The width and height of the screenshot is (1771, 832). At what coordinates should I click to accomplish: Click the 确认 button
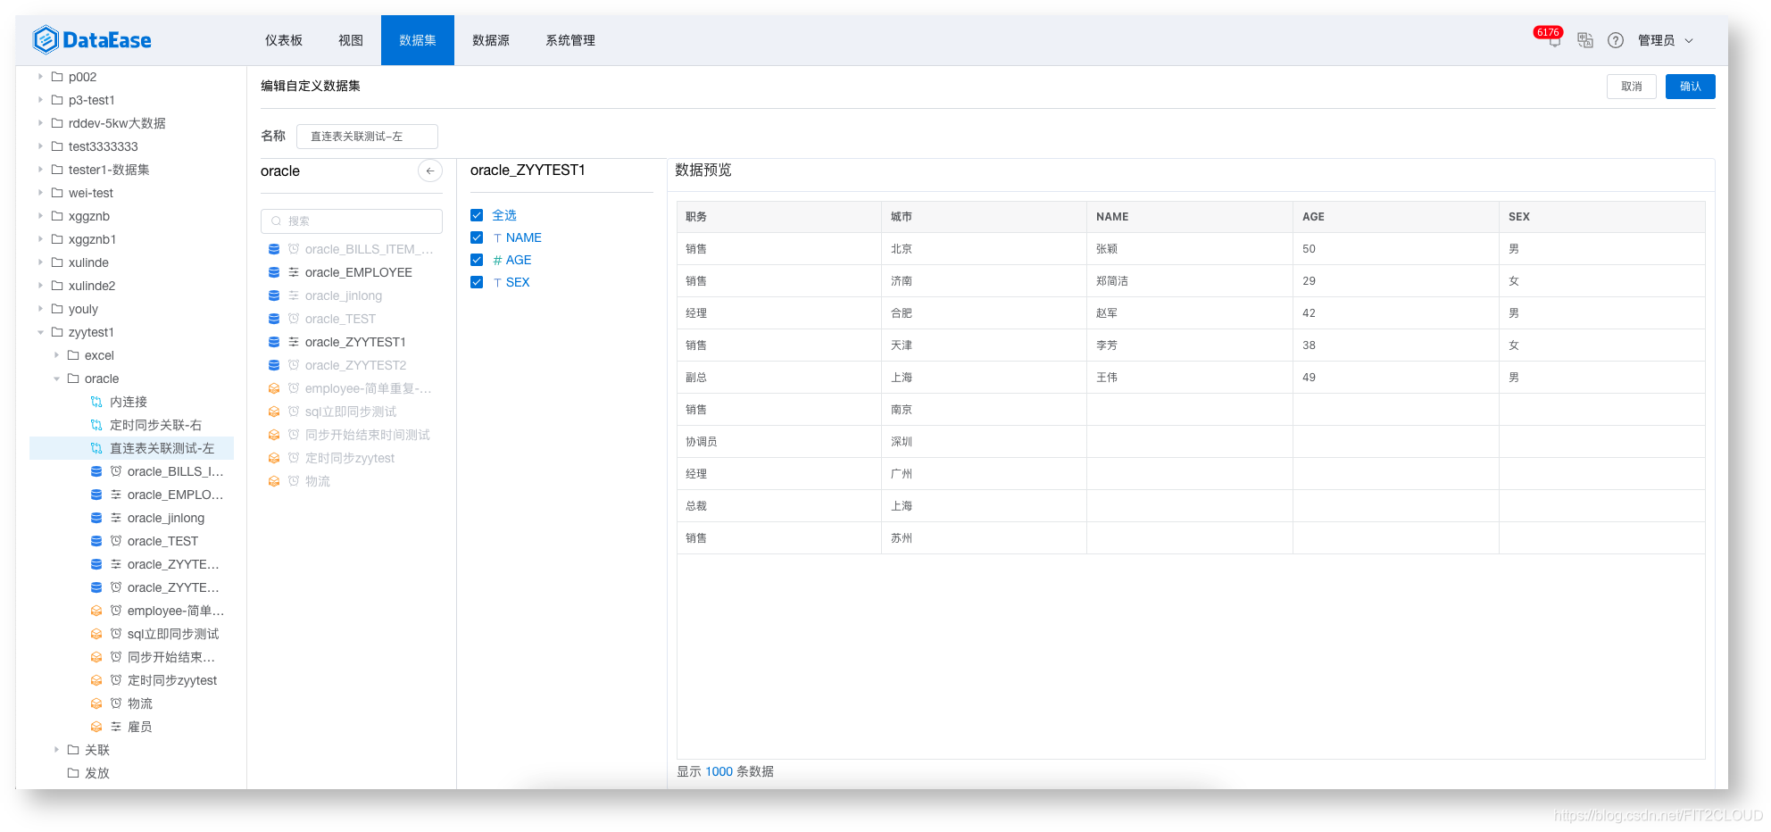pos(1691,87)
